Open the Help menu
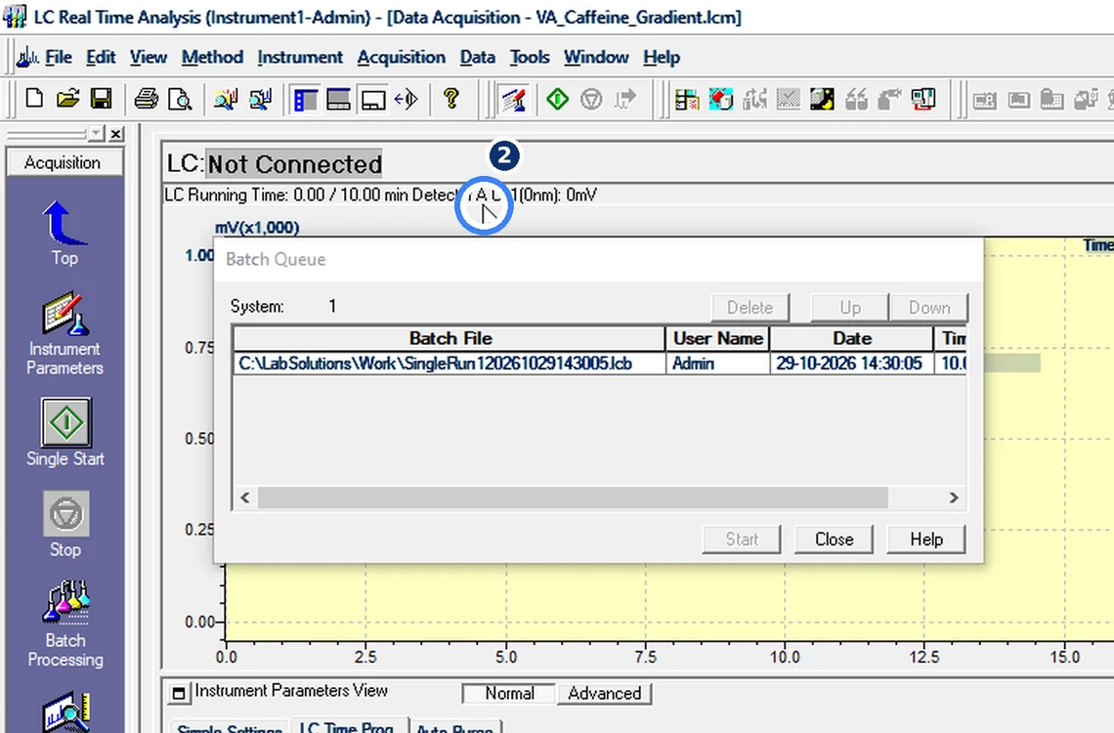The height and width of the screenshot is (733, 1114). pos(662,57)
